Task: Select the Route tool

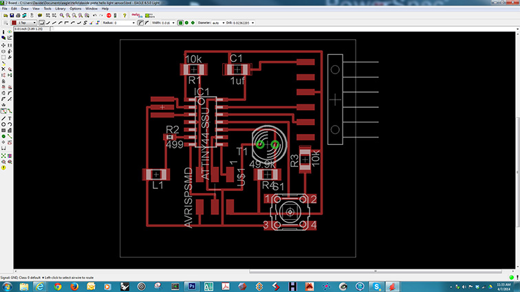Action: (3, 111)
